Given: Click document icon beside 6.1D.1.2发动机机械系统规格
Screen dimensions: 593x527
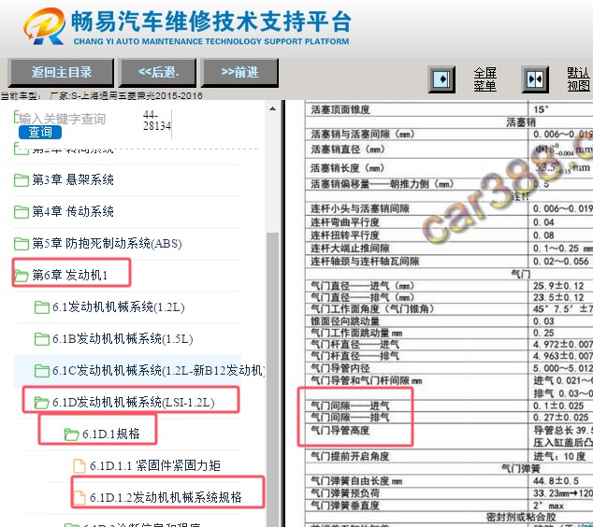Looking at the screenshot, I should click(x=80, y=497).
